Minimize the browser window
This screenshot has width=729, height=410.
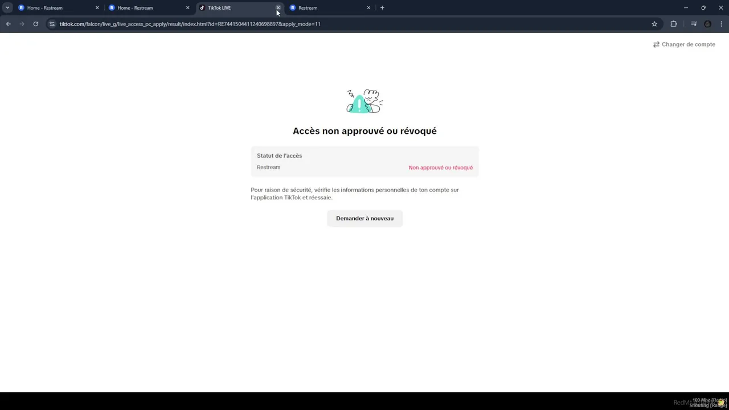[686, 8]
